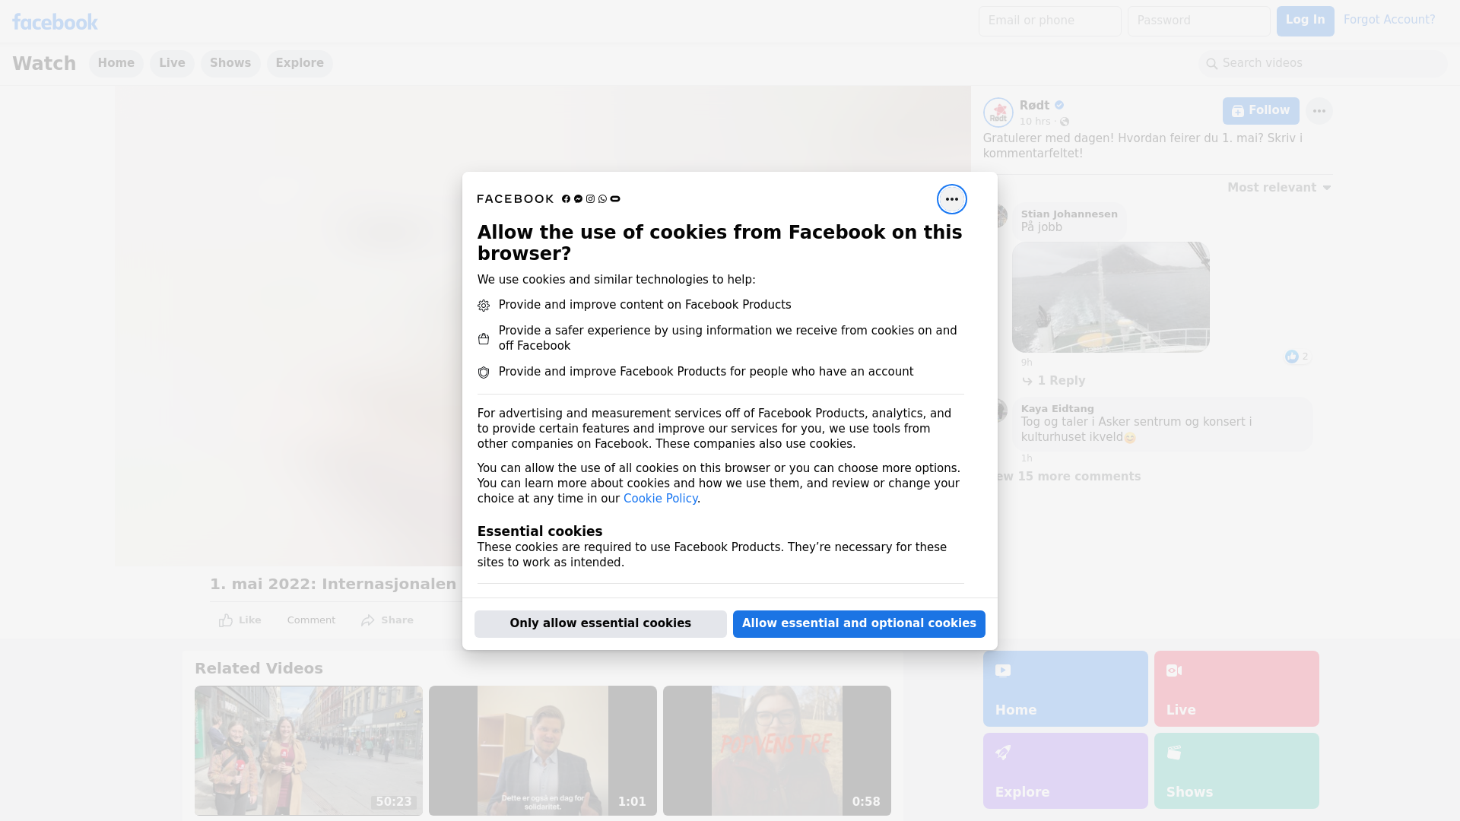Image resolution: width=1460 pixels, height=821 pixels.
Task: Open the related video lasting 1:01
Action: (x=542, y=750)
